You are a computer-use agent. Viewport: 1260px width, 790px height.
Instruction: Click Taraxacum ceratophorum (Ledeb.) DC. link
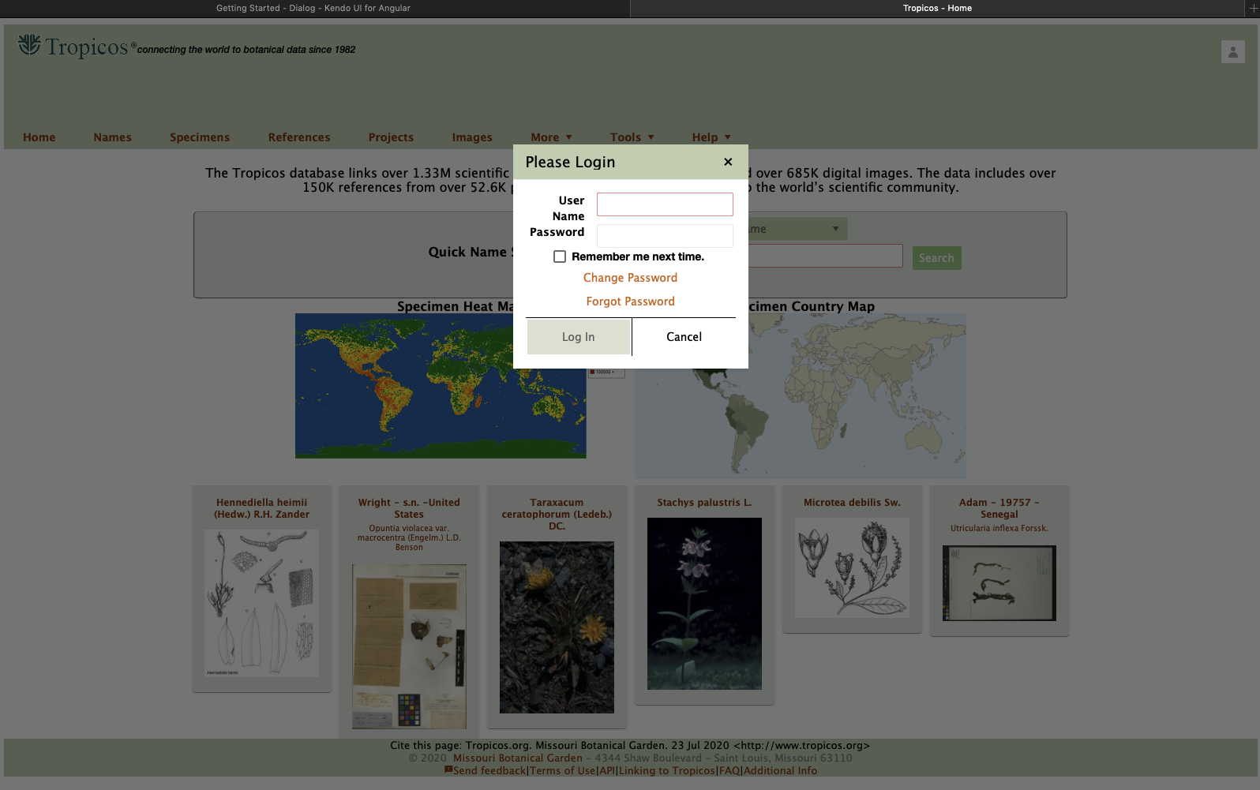pos(557,514)
